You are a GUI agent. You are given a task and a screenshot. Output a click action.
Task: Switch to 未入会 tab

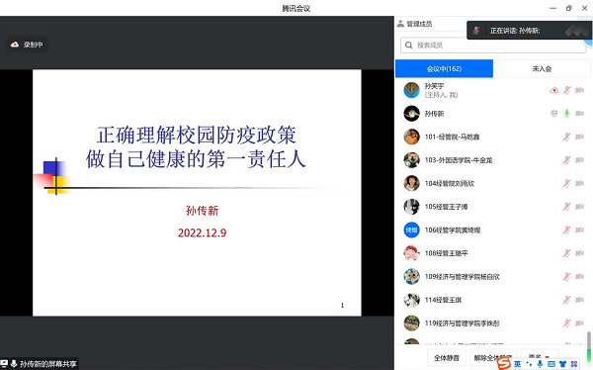(x=542, y=68)
